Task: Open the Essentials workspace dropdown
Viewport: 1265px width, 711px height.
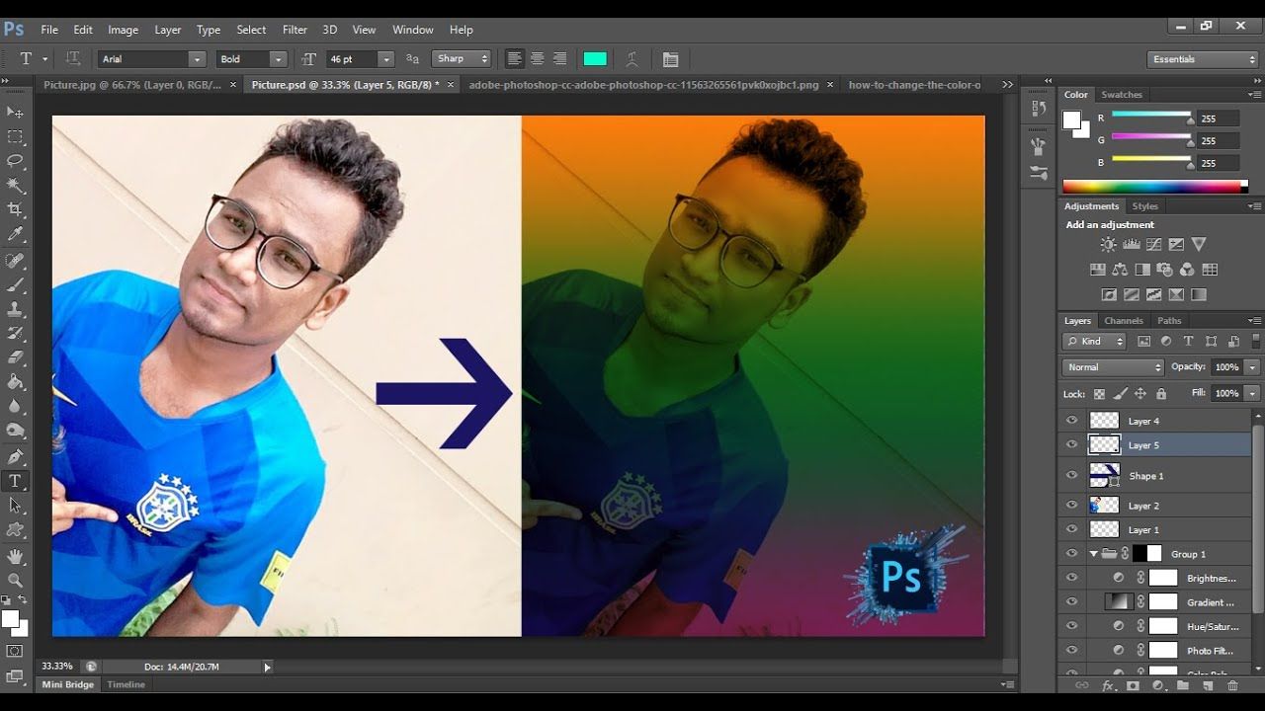Action: click(x=1202, y=59)
